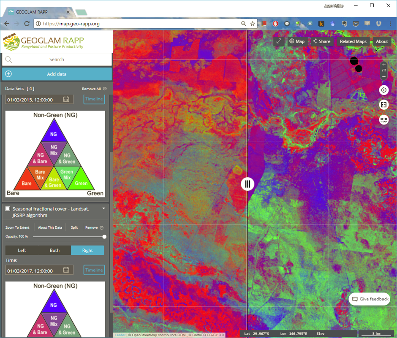Click the reset view icon between zoom buttons
The image size is (397, 338).
click(384, 70)
